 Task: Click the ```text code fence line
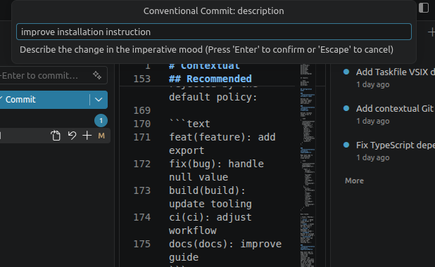tap(189, 124)
